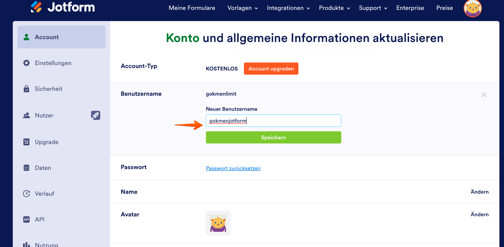The image size is (504, 247).
Task: Click the Account person icon in sidebar
Action: coord(26,37)
